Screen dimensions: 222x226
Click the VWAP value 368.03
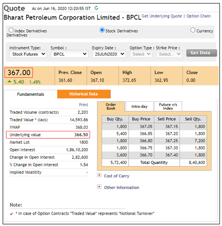click(x=82, y=127)
